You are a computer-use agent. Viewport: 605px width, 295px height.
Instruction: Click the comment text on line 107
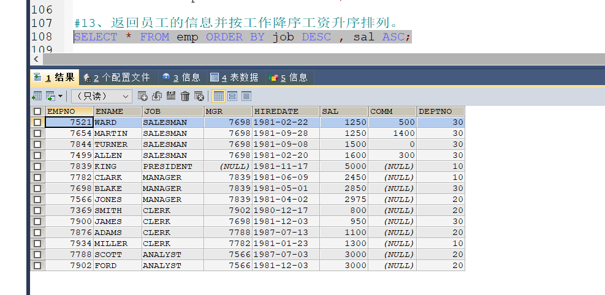236,23
